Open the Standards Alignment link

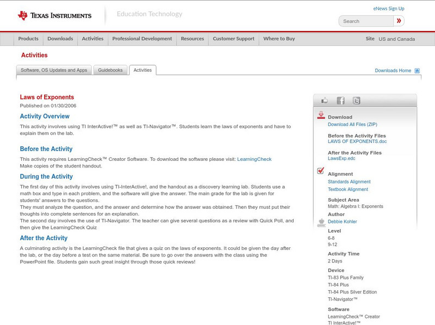click(x=348, y=182)
